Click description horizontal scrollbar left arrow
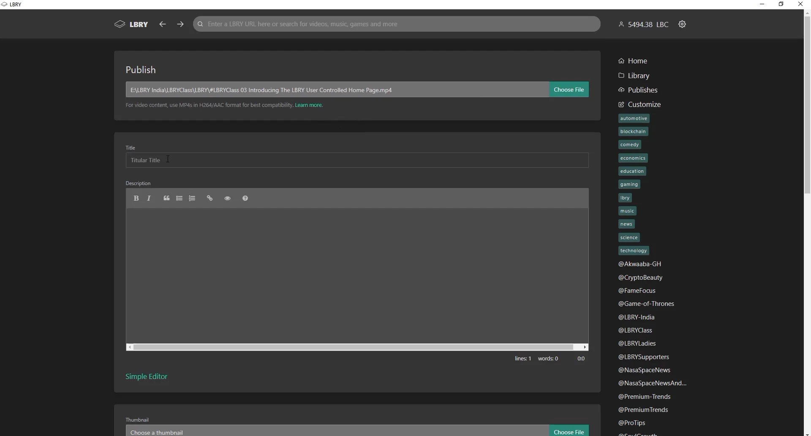 point(130,347)
